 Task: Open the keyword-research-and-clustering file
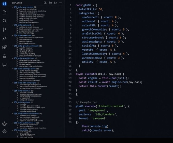tap(33, 11)
